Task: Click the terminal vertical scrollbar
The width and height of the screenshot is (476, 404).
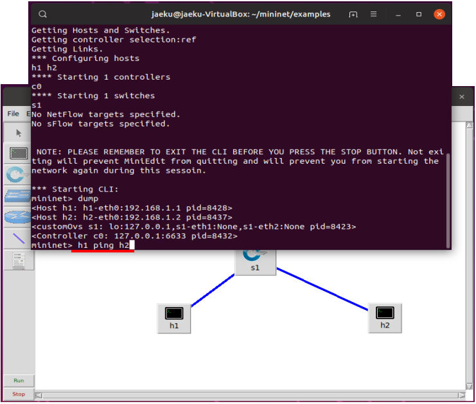Action: [x=448, y=200]
